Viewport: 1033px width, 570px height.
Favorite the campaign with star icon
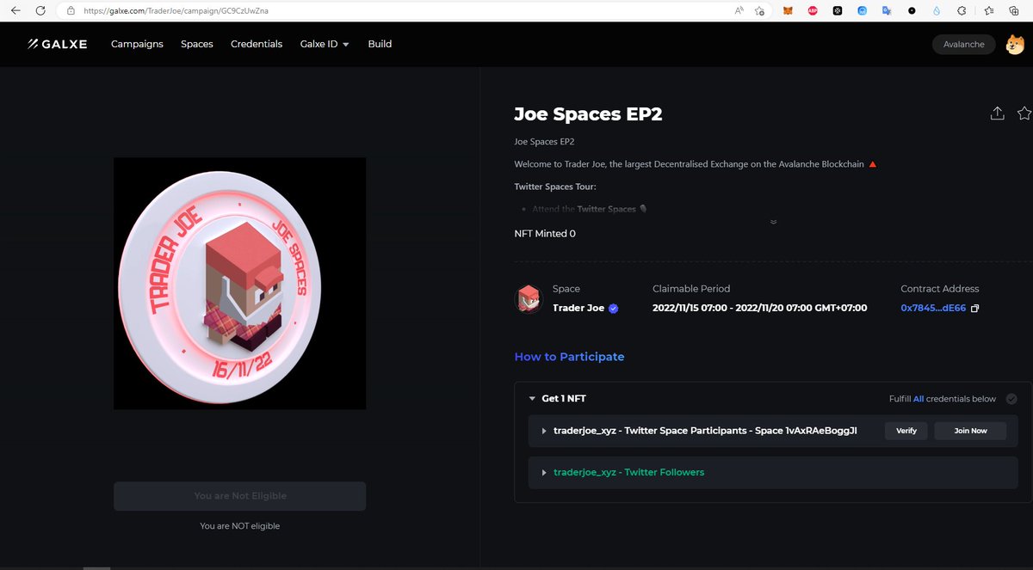click(x=1024, y=113)
